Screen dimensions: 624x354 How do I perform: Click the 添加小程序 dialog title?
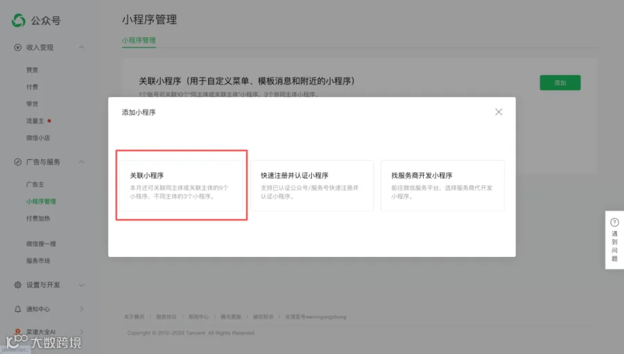[x=139, y=112]
